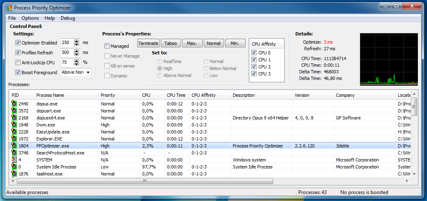
Task: Click the taskhost.exe row icon
Action: pos(14,174)
